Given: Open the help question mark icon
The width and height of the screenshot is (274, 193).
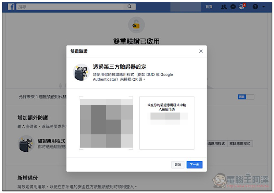Looking at the screenshot, I should 255,7.
